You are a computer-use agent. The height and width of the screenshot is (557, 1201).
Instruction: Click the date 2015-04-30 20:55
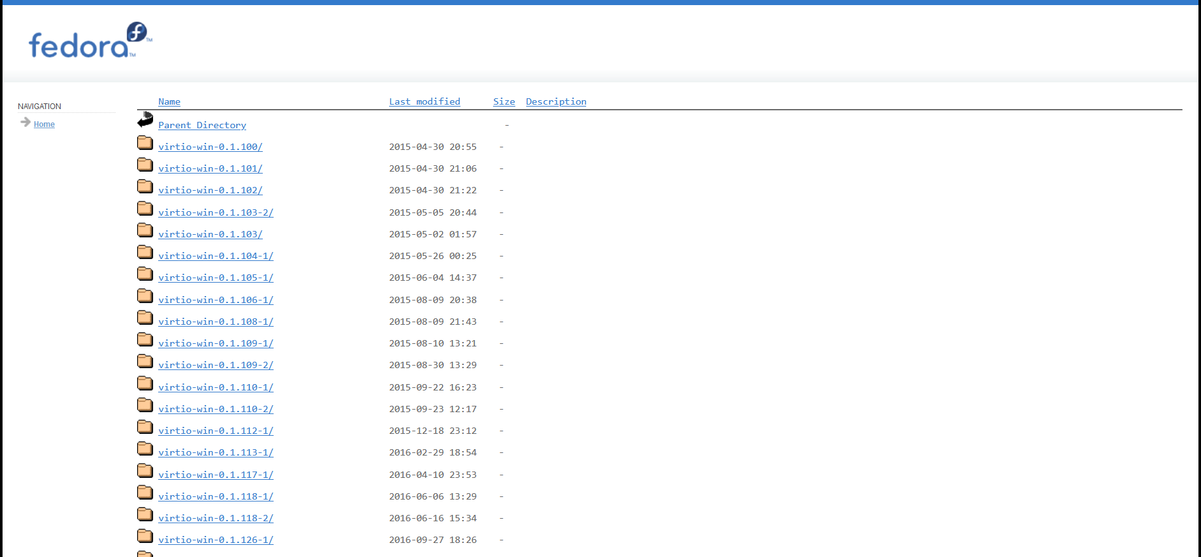point(433,147)
